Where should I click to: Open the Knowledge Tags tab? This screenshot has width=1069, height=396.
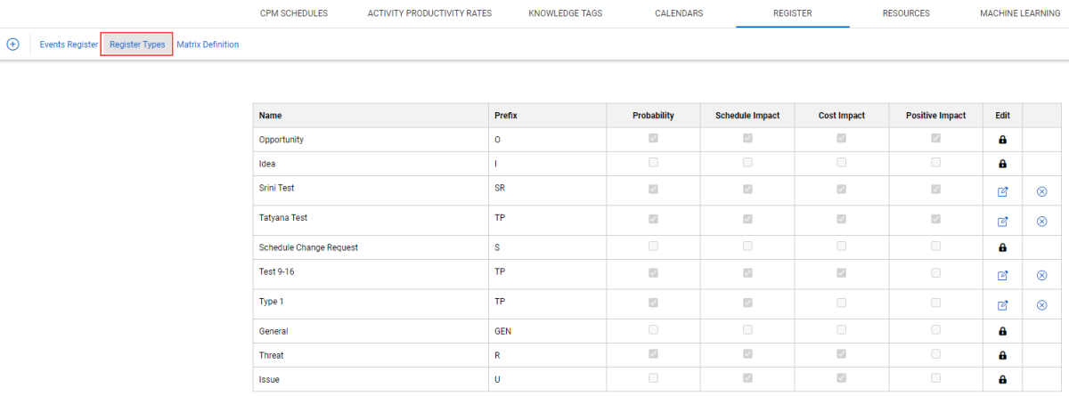coord(565,13)
